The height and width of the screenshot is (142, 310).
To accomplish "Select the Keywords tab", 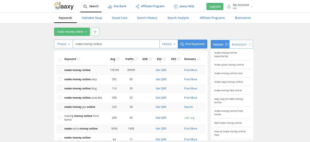I will 65,18.
